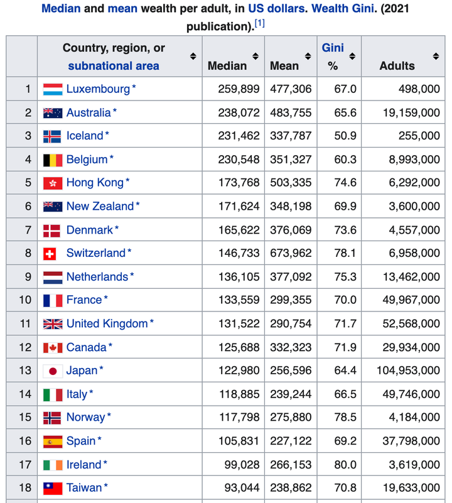Select Luxembourg median value 259,899
Screen dimensions: 452x503
click(239, 89)
